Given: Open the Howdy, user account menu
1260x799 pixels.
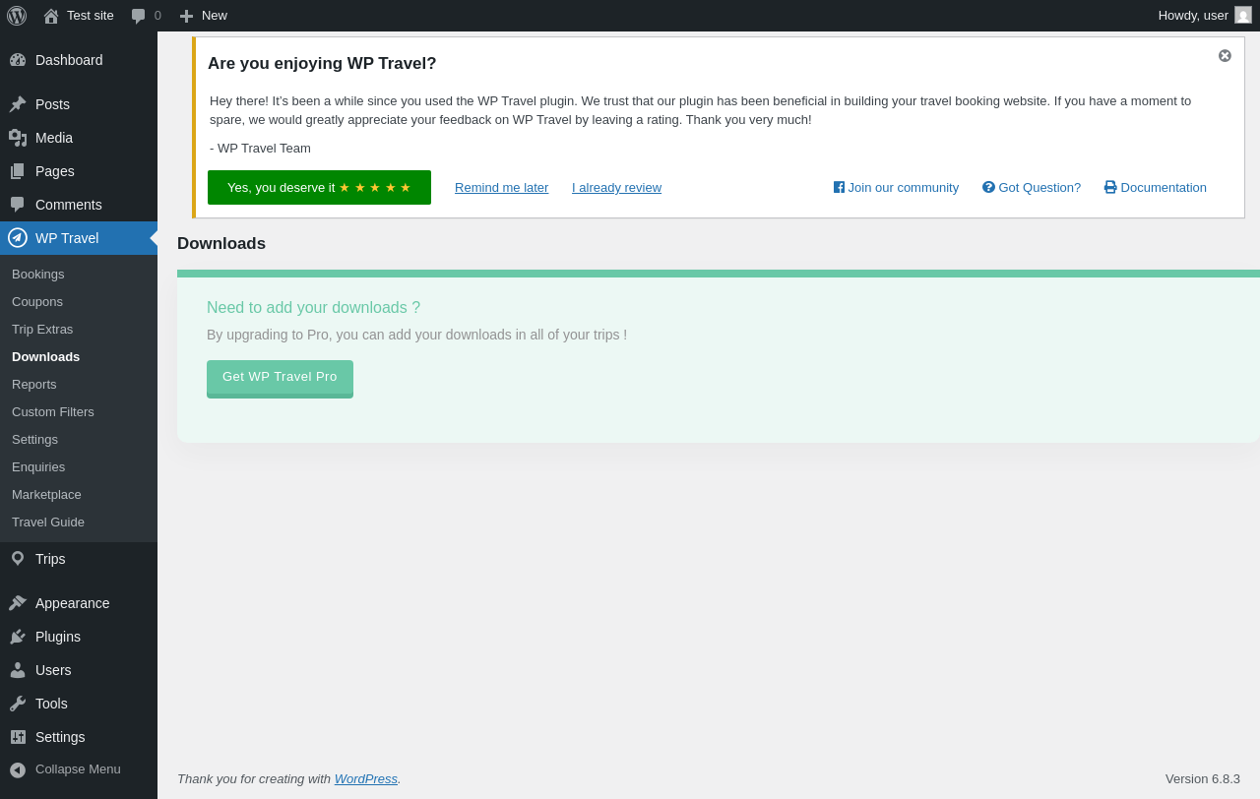Looking at the screenshot, I should tap(1205, 16).
